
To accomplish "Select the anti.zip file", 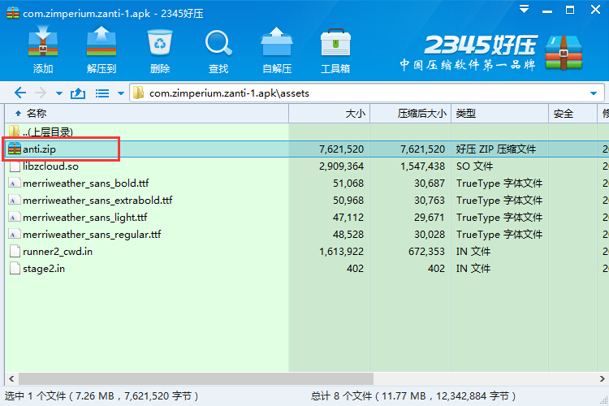I will [307, 149].
